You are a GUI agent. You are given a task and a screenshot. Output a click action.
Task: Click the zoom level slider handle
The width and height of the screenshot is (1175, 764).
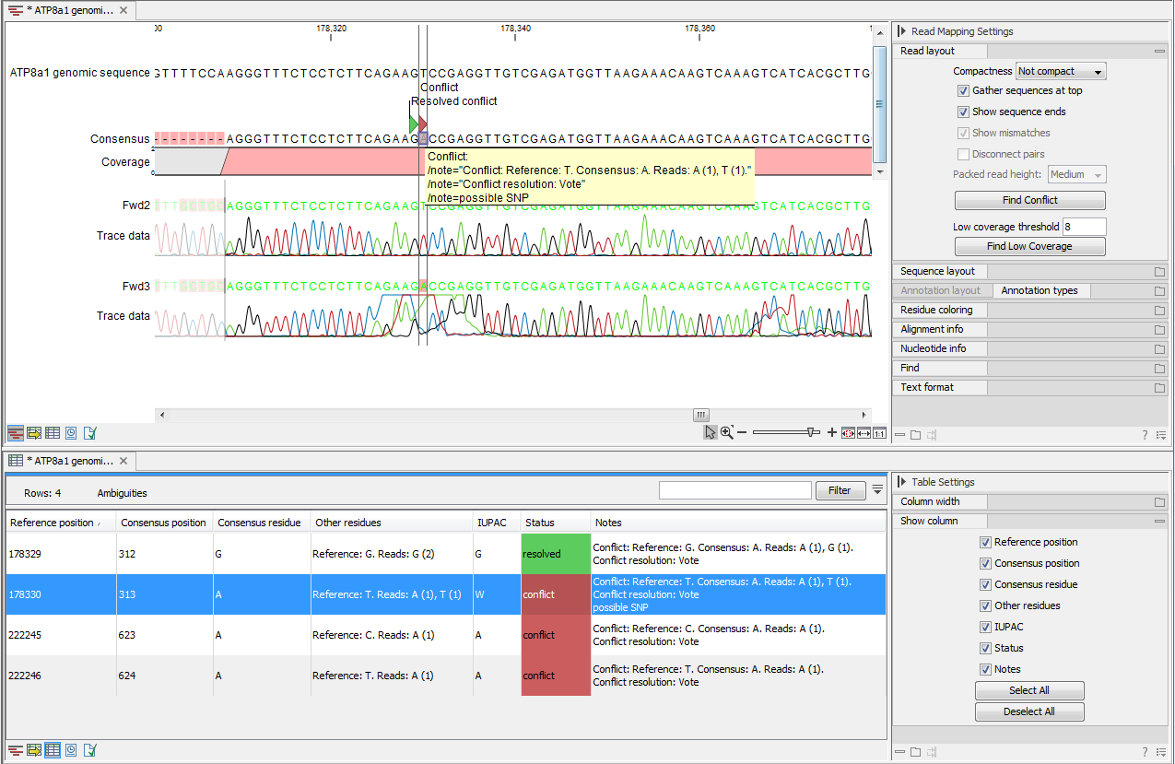click(x=811, y=433)
